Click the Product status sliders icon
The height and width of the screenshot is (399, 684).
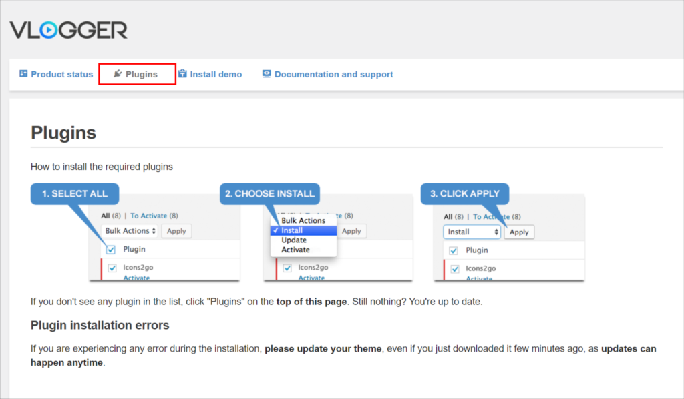pyautogui.click(x=23, y=74)
